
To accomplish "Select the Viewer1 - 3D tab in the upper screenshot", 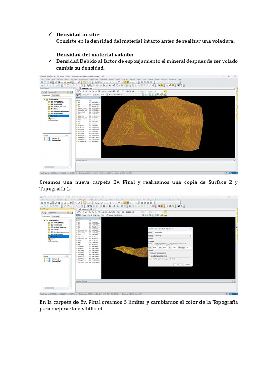I will point(87,88).
